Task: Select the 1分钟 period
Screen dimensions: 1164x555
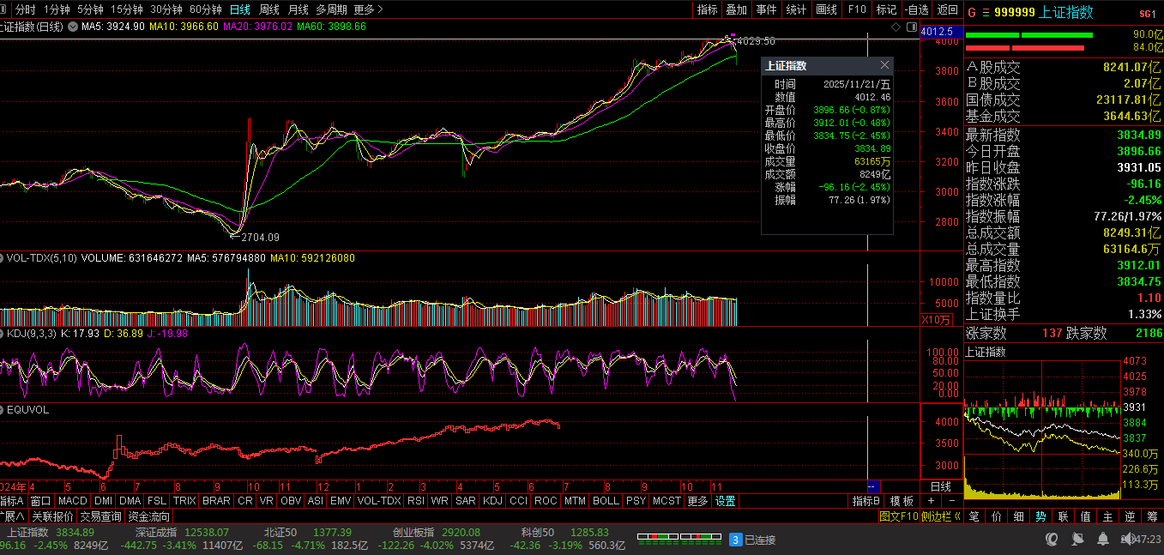Action: (57, 9)
